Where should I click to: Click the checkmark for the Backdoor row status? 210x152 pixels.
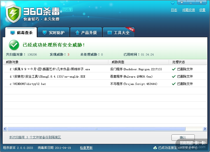(174, 69)
